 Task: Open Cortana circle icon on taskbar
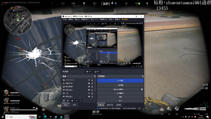point(40,117)
